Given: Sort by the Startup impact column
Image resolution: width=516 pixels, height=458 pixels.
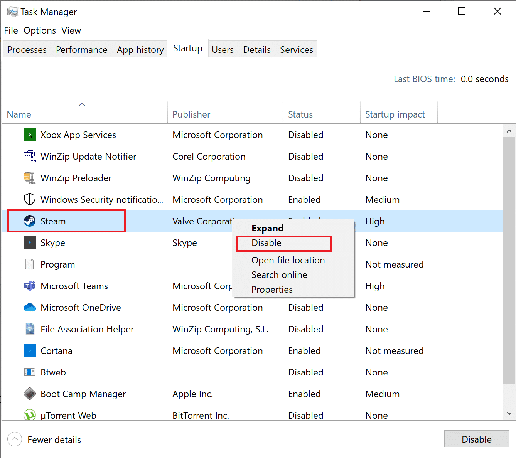Looking at the screenshot, I should pos(395,114).
